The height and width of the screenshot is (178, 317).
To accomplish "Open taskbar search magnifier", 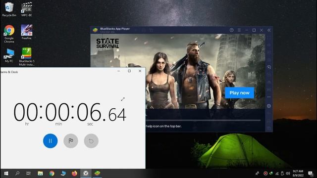I will (x=17, y=174).
